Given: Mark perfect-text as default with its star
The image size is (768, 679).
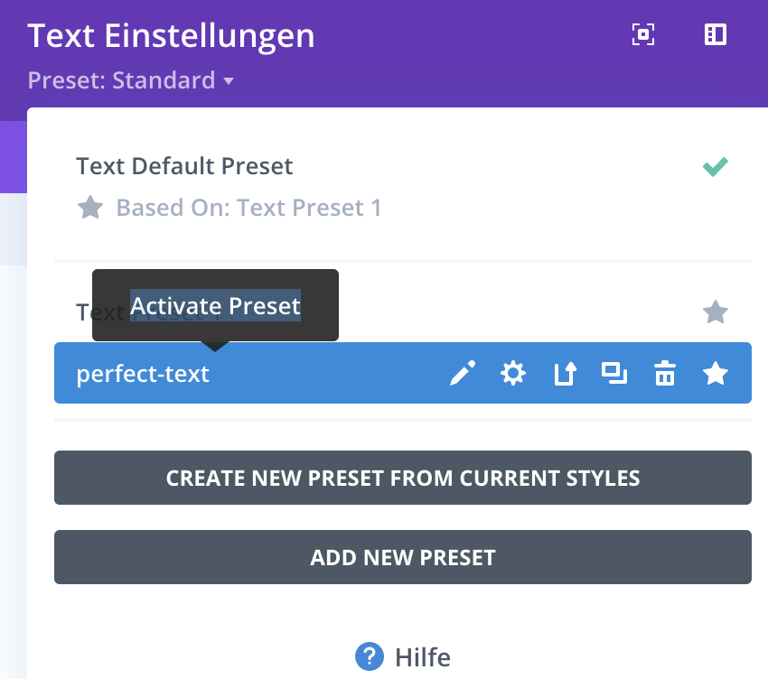Looking at the screenshot, I should (716, 373).
